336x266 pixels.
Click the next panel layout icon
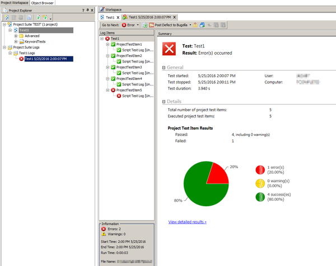(x=223, y=25)
